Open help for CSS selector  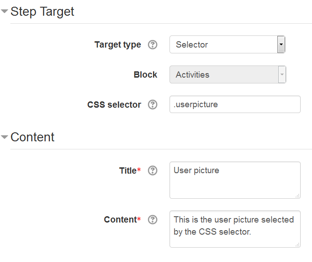click(x=152, y=105)
